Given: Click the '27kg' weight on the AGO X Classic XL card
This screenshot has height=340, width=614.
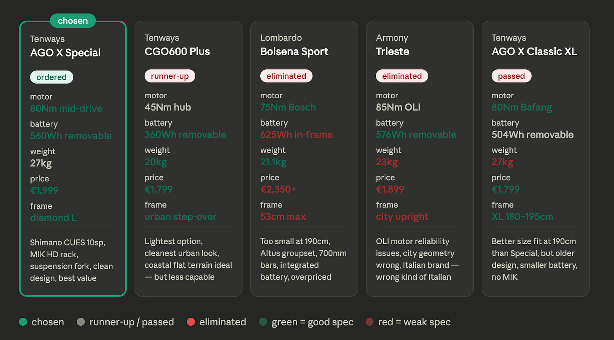Looking at the screenshot, I should (x=503, y=162).
